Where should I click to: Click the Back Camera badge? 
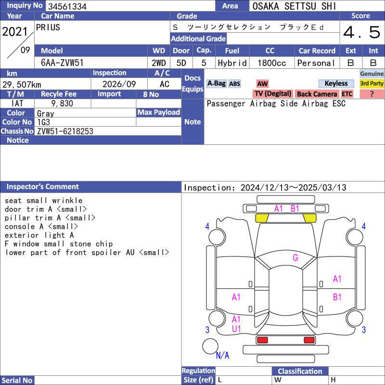pos(317,94)
